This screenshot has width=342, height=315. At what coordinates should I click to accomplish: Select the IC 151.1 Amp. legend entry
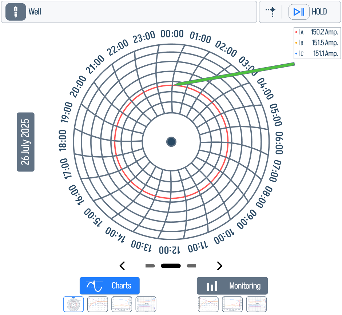[x=317, y=53]
